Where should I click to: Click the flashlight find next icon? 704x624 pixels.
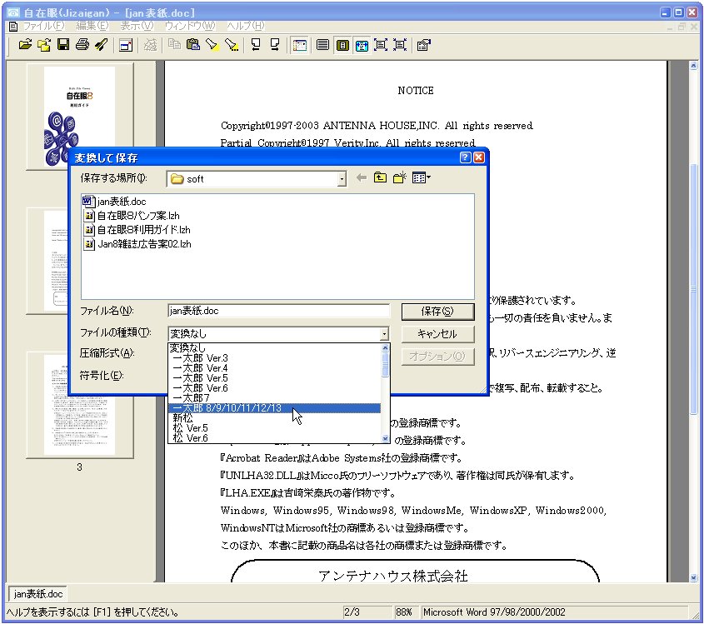pyautogui.click(x=232, y=45)
